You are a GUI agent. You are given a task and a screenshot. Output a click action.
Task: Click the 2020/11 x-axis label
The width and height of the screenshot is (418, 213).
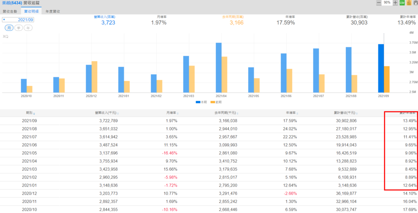point(59,96)
